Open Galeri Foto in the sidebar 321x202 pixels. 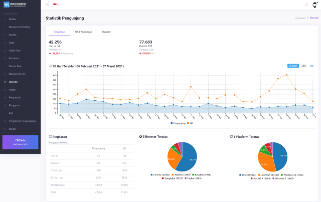tap(15, 50)
